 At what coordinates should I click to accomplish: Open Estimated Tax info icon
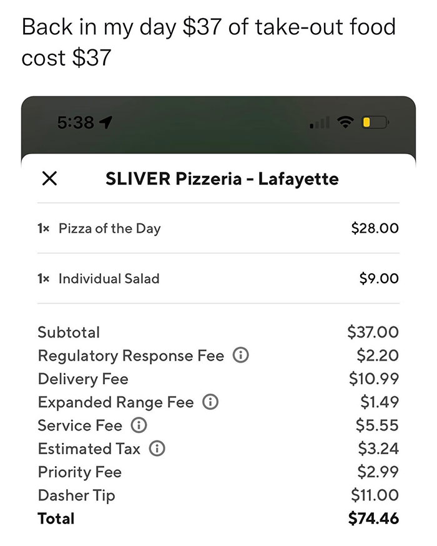coord(157,449)
